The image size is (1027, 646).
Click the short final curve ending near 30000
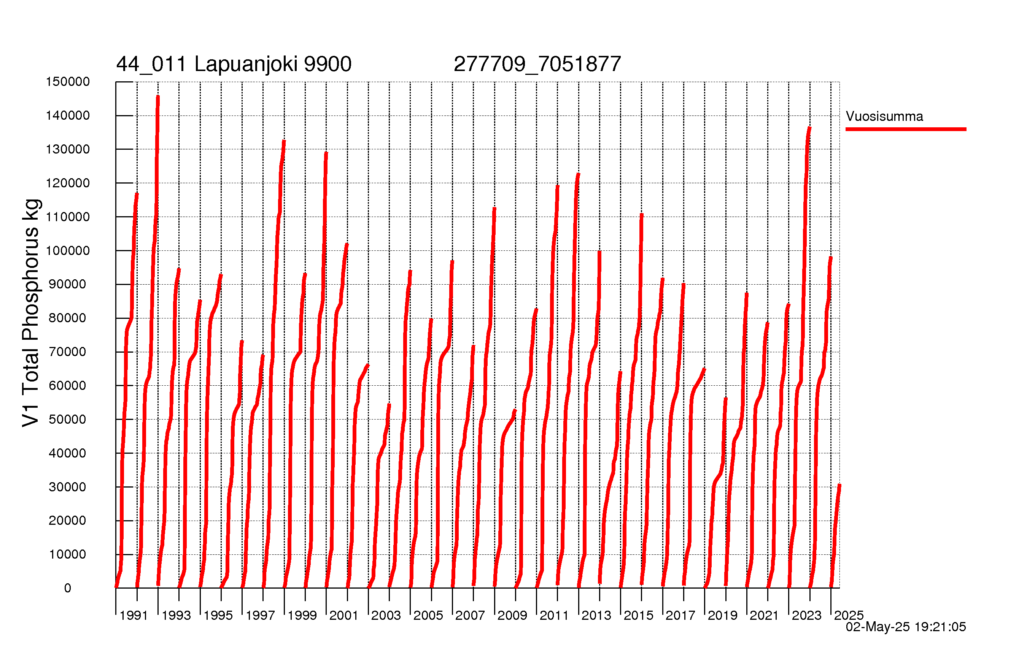tap(836, 536)
